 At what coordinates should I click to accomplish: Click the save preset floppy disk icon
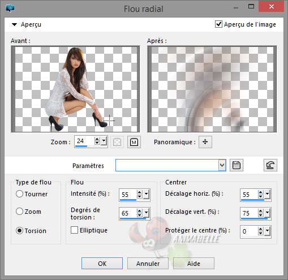click(237, 165)
